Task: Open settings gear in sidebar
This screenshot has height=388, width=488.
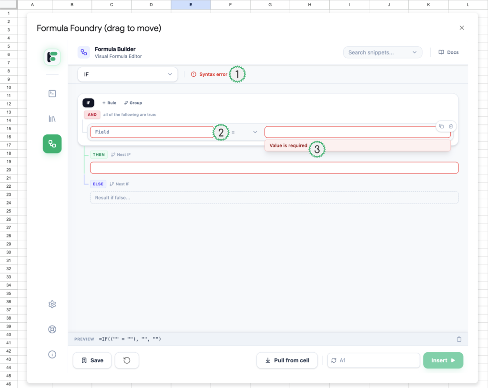Action: [x=52, y=305]
